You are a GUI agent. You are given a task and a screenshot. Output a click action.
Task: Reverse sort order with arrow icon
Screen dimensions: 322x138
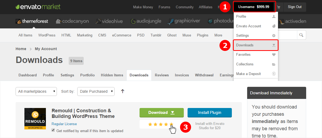point(123,91)
